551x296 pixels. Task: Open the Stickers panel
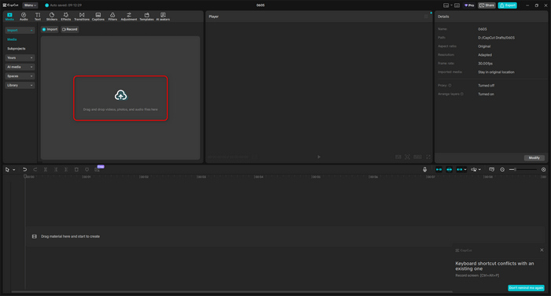coord(52,17)
